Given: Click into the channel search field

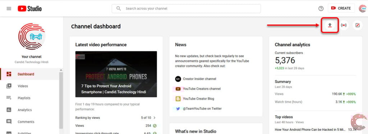Looking at the screenshot, I should [x=186, y=8].
